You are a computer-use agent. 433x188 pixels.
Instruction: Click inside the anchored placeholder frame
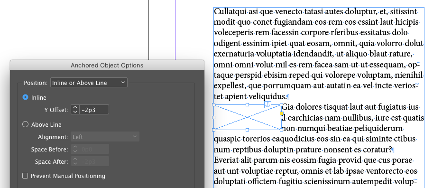(x=248, y=117)
